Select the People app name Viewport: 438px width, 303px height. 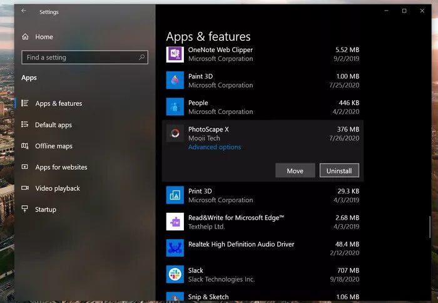(x=198, y=103)
